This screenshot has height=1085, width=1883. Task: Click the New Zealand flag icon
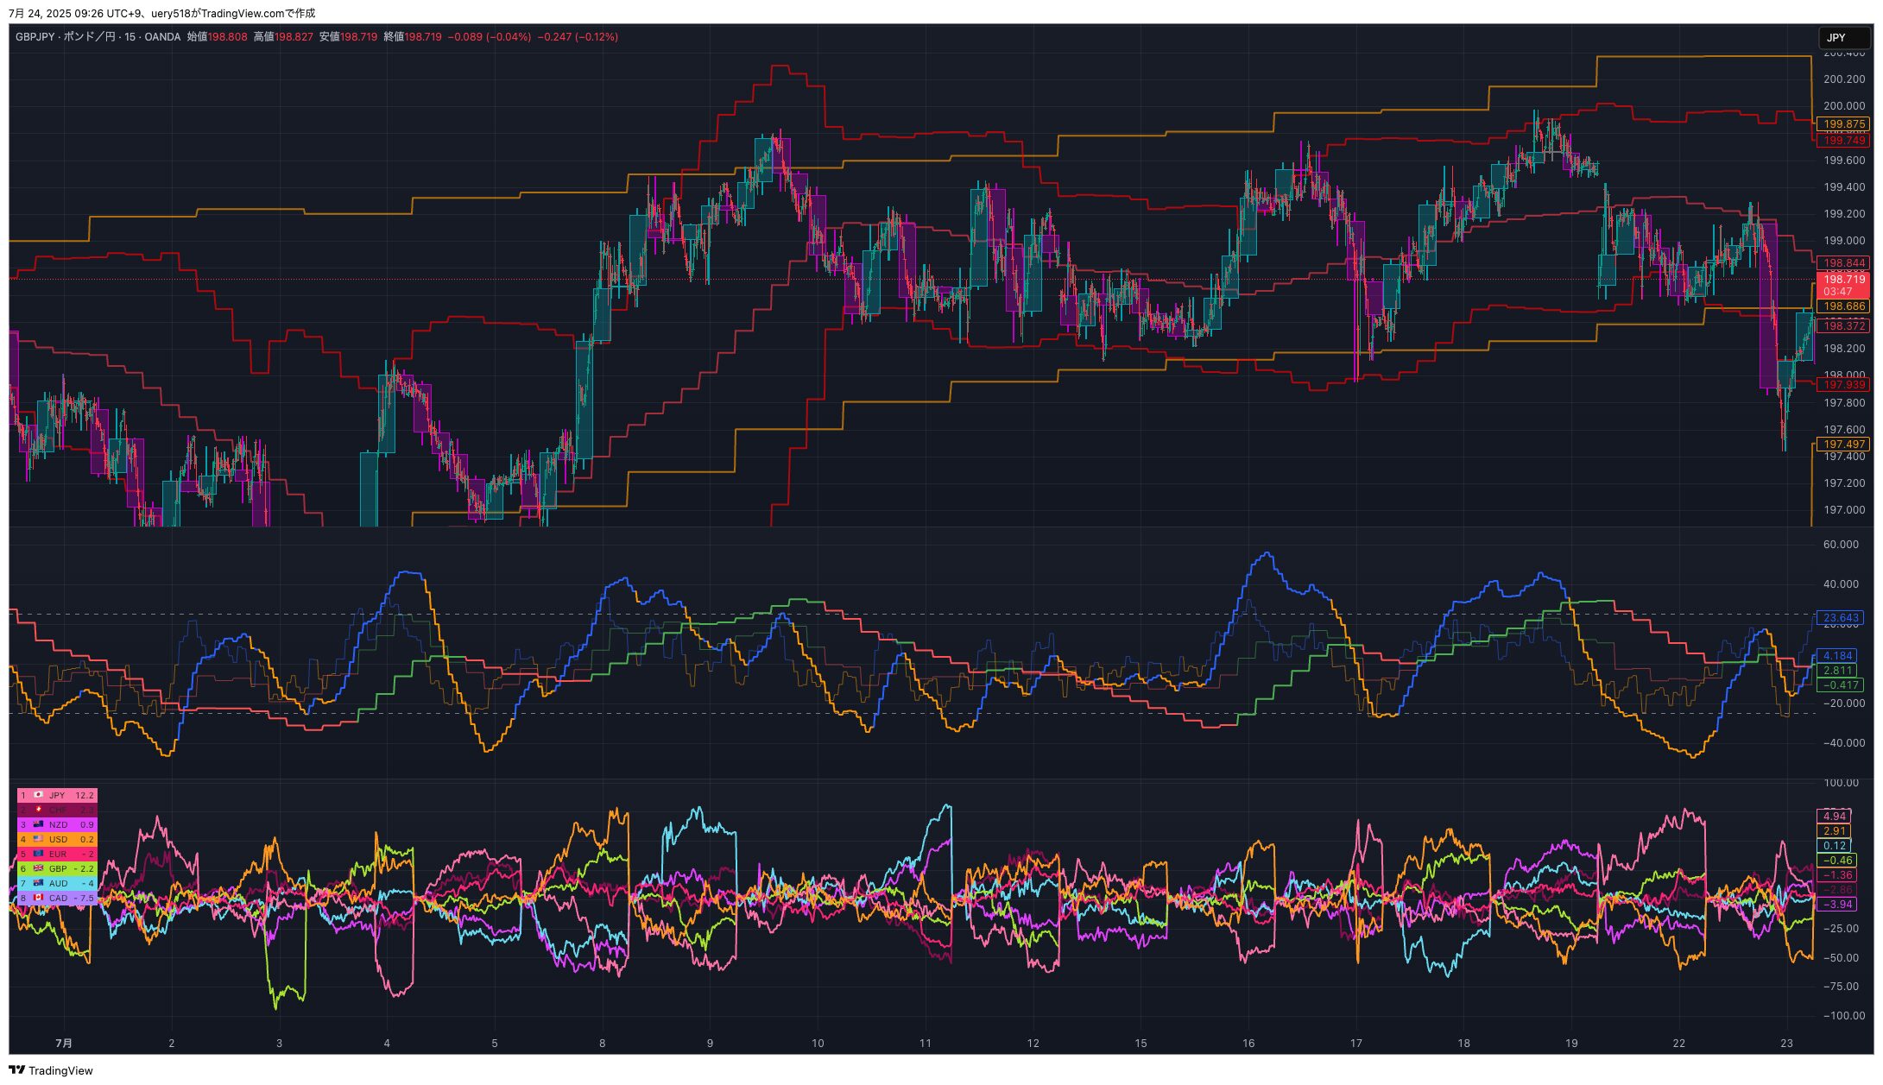tap(38, 824)
